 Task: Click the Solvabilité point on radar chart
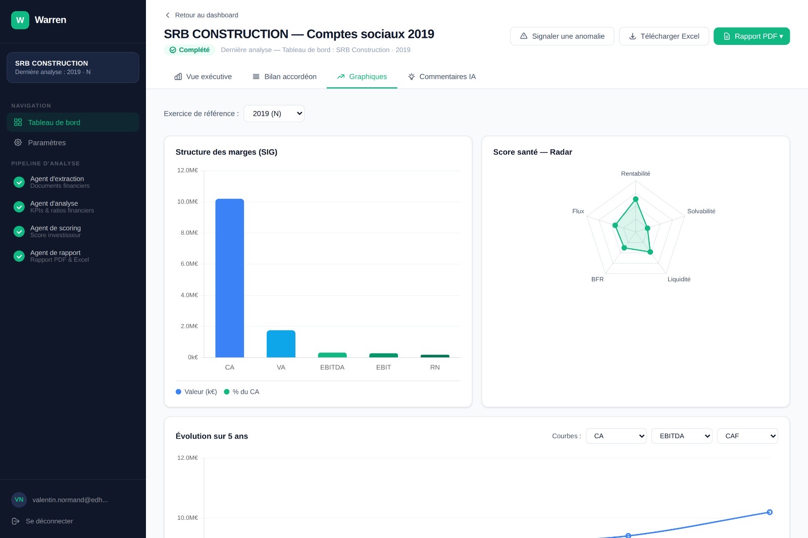pos(647,228)
